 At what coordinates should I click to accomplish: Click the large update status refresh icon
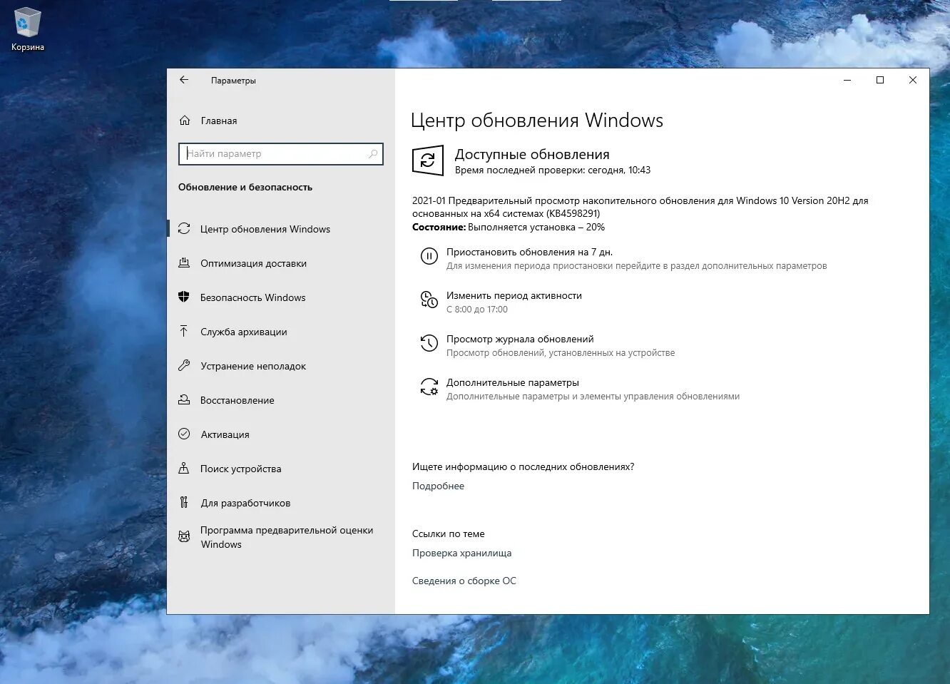point(428,160)
